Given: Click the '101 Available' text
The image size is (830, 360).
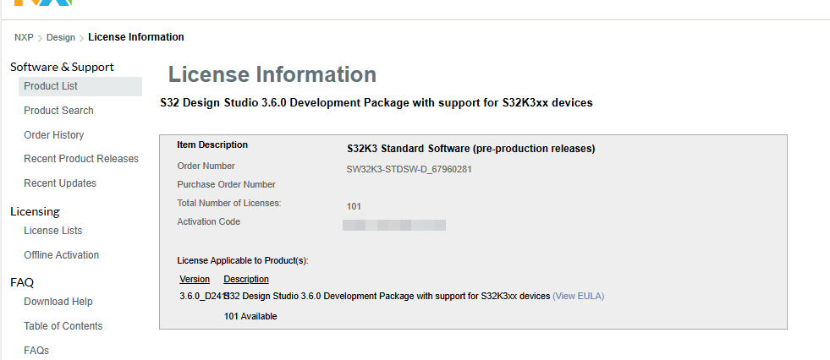Looking at the screenshot, I should click(x=250, y=316).
